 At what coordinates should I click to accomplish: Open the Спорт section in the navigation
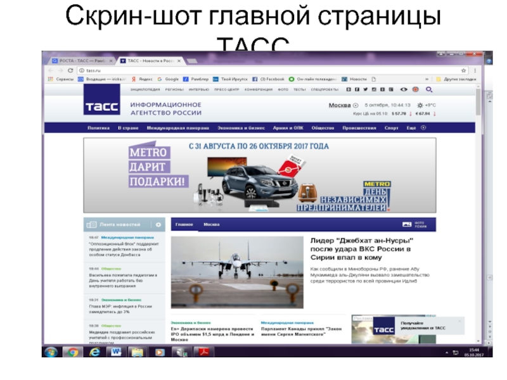click(392, 128)
